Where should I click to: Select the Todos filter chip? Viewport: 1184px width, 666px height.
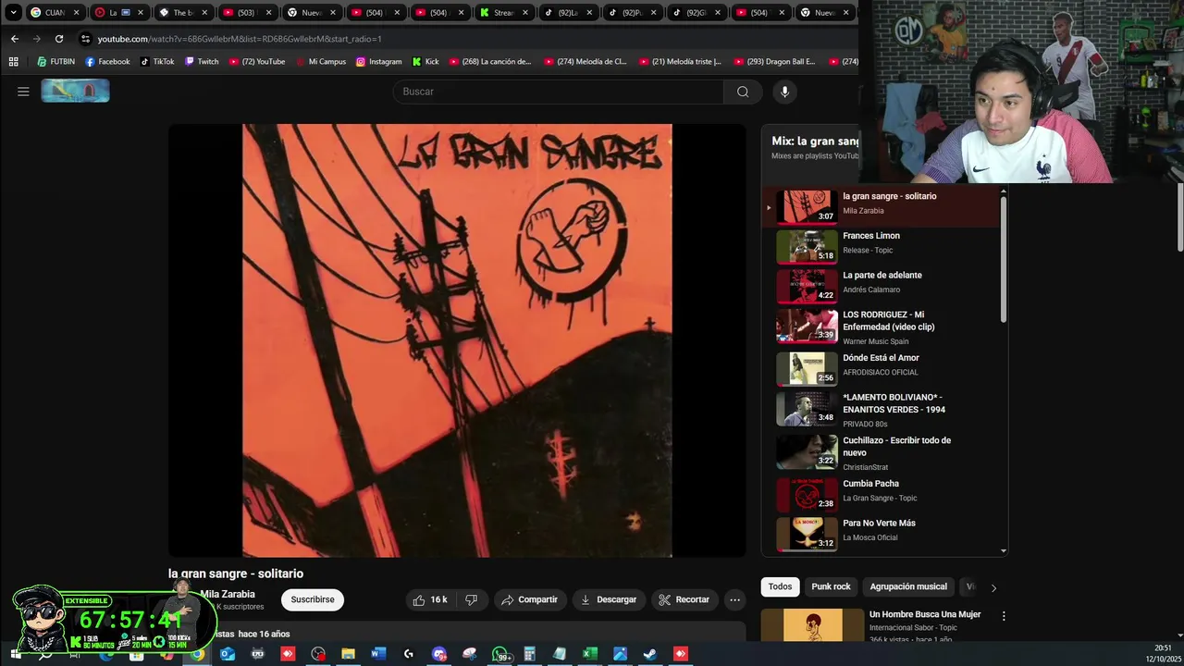coord(780,586)
